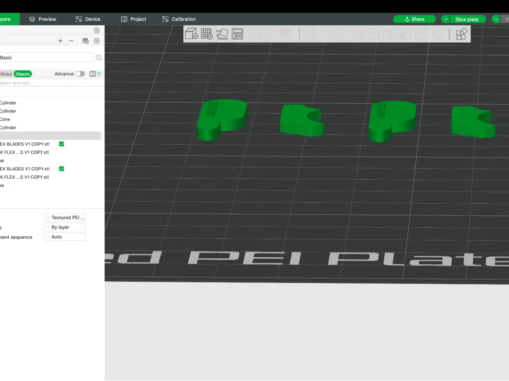Expand the arrow dropdown beside Slice plate
This screenshot has width=509, height=381.
(x=446, y=19)
